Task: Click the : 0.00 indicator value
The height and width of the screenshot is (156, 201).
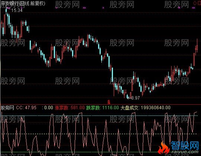Action: (48, 108)
